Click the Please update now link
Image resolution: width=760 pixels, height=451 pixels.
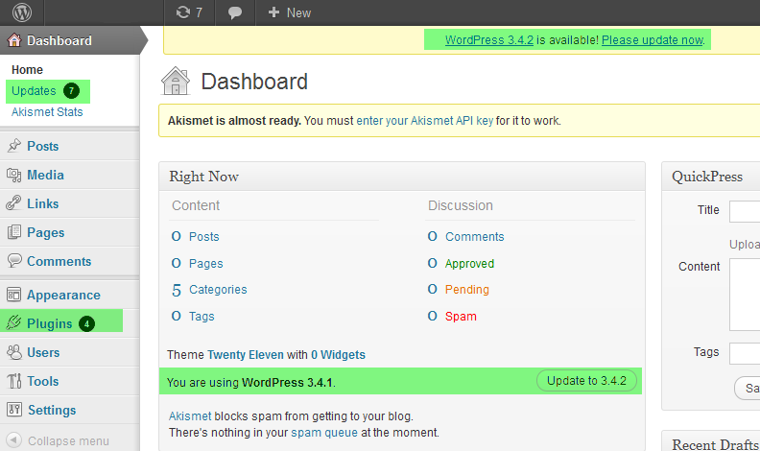(x=652, y=40)
